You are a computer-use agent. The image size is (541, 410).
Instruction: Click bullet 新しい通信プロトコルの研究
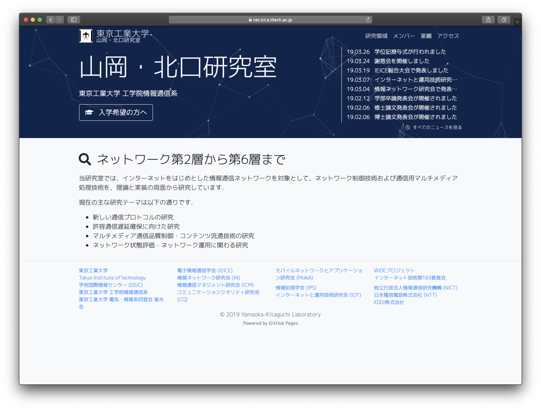[x=133, y=217]
